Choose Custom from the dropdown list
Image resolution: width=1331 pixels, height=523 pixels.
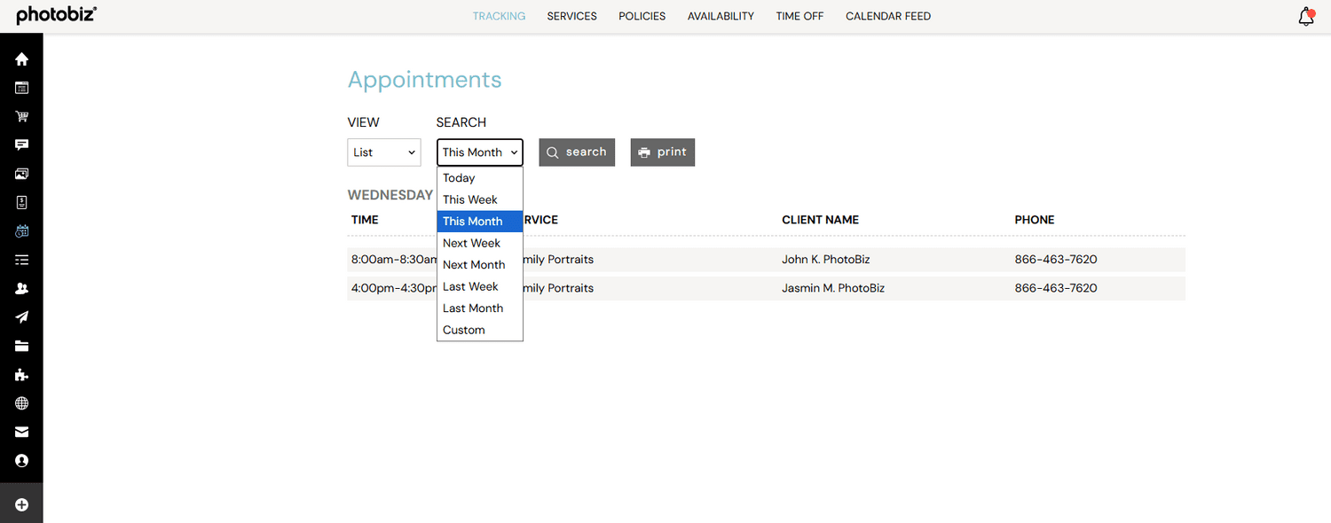[x=479, y=330]
